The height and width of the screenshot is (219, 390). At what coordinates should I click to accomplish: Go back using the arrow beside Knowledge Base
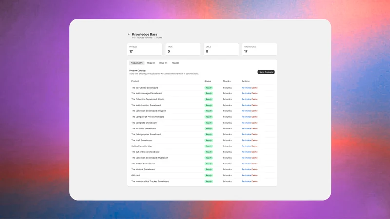point(129,34)
